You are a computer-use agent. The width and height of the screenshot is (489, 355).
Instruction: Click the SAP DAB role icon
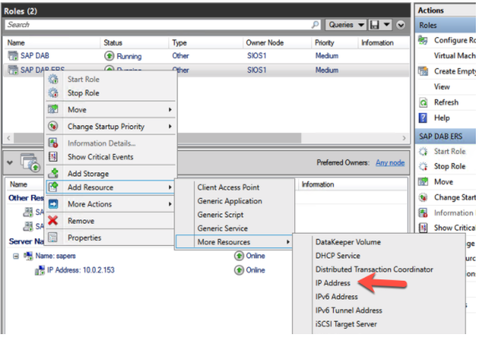click(x=13, y=56)
